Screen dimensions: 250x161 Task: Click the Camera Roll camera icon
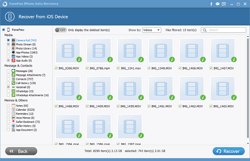pos(13,40)
